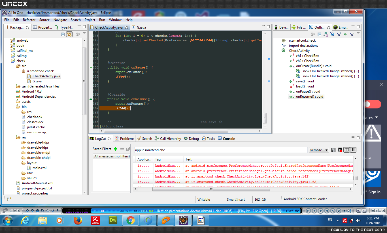Switch to the Console tab
The width and height of the screenshot is (387, 233).
pos(226,138)
